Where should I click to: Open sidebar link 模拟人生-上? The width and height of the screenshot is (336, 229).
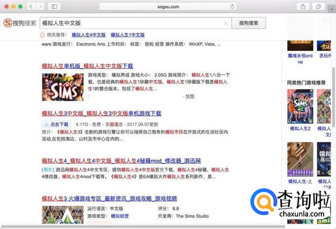click(300, 181)
